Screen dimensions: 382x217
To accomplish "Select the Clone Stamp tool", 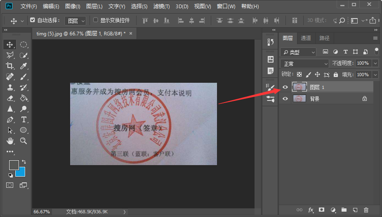I will click(10, 87).
